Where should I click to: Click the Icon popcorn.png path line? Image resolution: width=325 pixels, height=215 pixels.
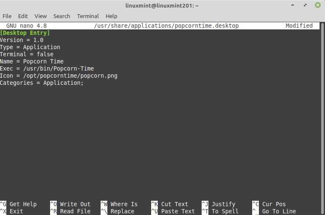click(x=59, y=76)
